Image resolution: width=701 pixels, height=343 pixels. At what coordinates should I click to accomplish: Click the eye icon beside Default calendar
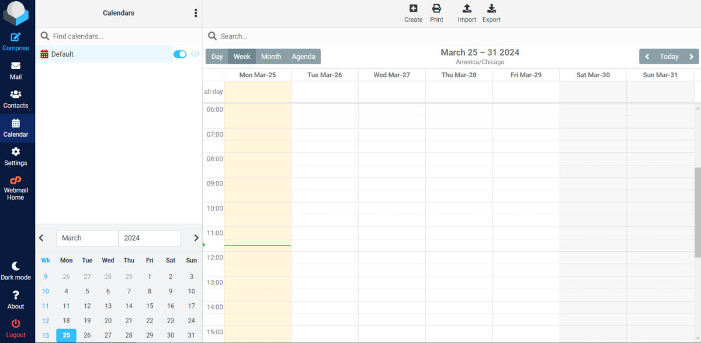195,54
